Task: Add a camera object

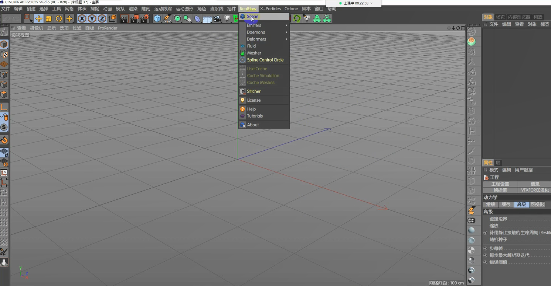Action: pos(217,18)
